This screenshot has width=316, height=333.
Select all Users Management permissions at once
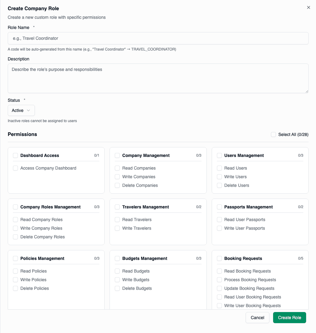[x=219, y=155]
